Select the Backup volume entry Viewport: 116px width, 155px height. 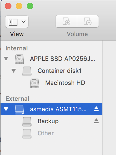click(51, 121)
